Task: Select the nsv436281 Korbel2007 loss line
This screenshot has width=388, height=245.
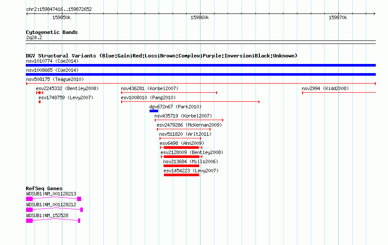Action: pyautogui.click(x=169, y=93)
